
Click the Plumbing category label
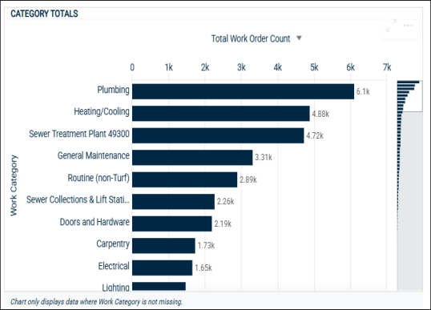pos(113,90)
